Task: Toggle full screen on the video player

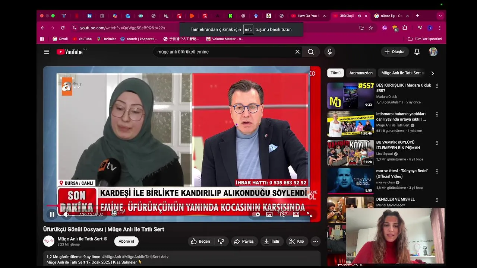Action: [309, 214]
